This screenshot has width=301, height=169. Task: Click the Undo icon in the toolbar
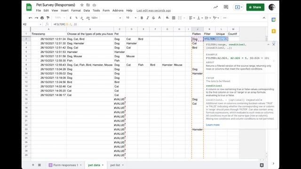coord(30,18)
